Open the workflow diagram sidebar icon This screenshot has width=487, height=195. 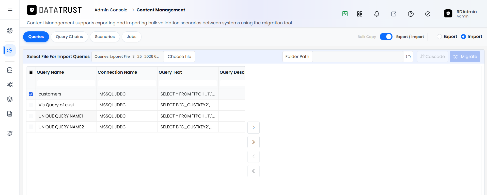[x=10, y=85]
